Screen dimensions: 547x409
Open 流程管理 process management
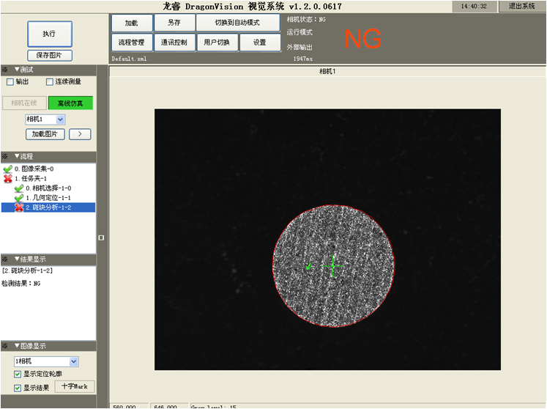pos(132,43)
